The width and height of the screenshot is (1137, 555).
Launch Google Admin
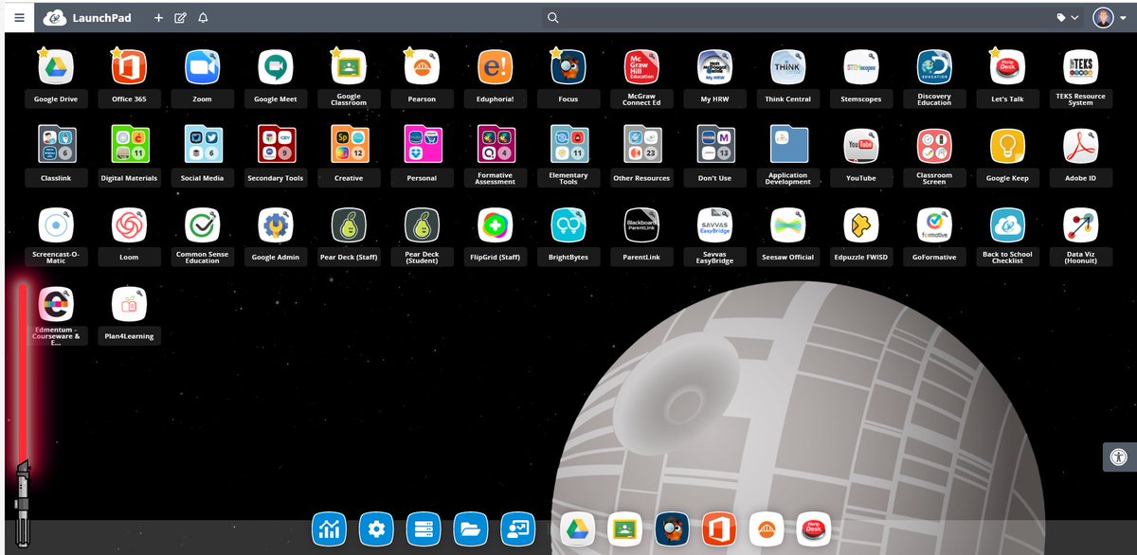coord(276,225)
